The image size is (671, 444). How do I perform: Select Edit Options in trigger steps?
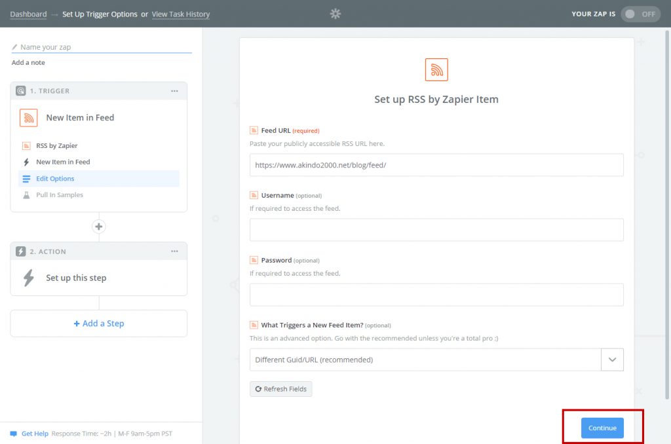[55, 179]
